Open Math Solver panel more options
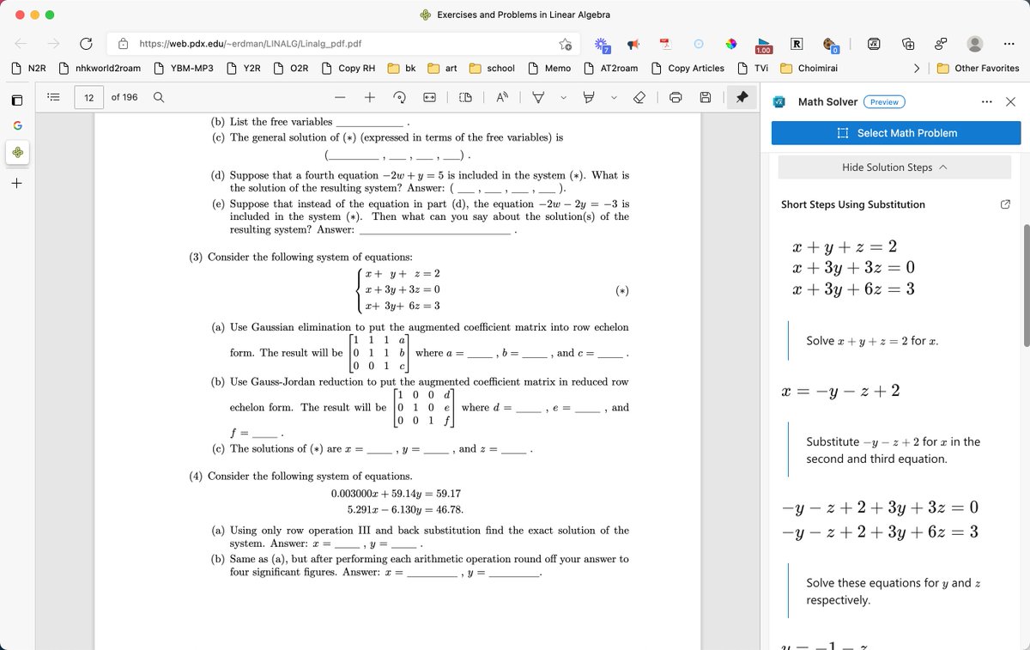 point(988,101)
